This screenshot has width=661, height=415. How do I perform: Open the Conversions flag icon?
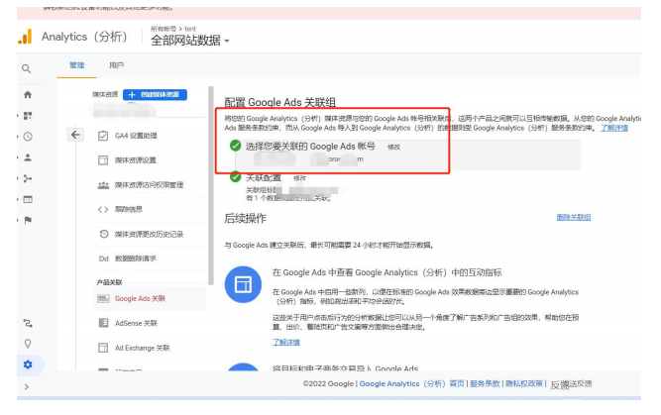(x=28, y=220)
